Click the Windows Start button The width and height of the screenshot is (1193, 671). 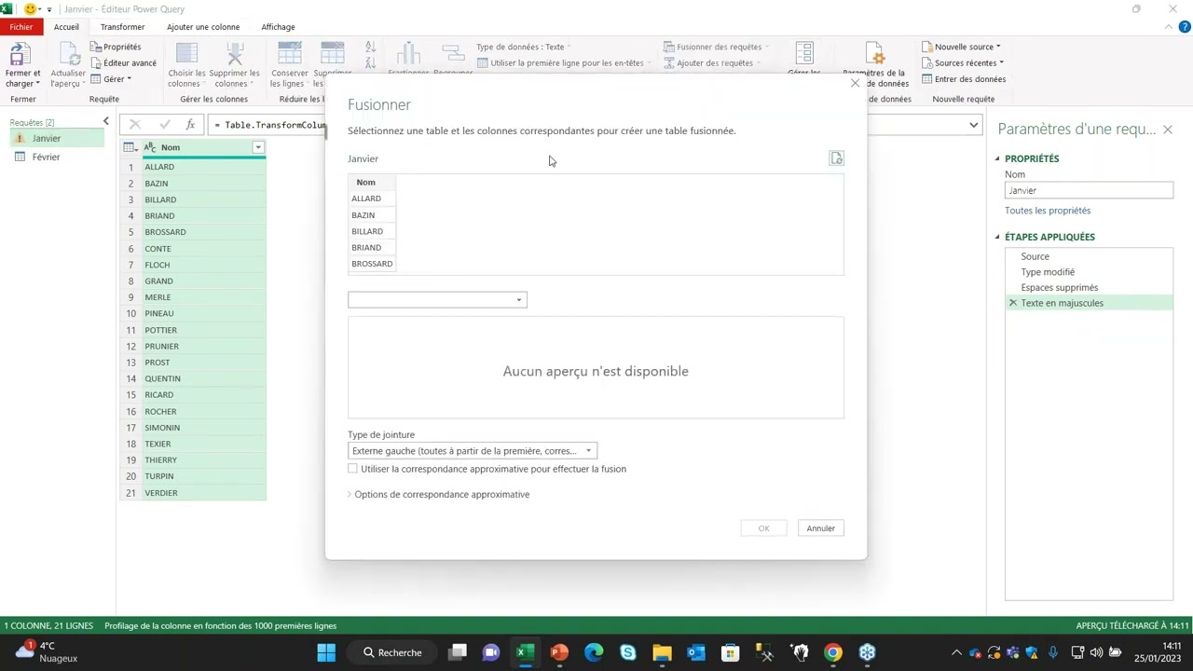click(326, 652)
